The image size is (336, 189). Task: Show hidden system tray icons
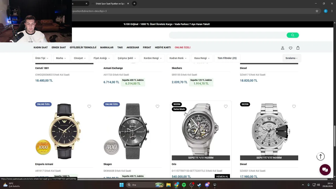click(x=303, y=185)
